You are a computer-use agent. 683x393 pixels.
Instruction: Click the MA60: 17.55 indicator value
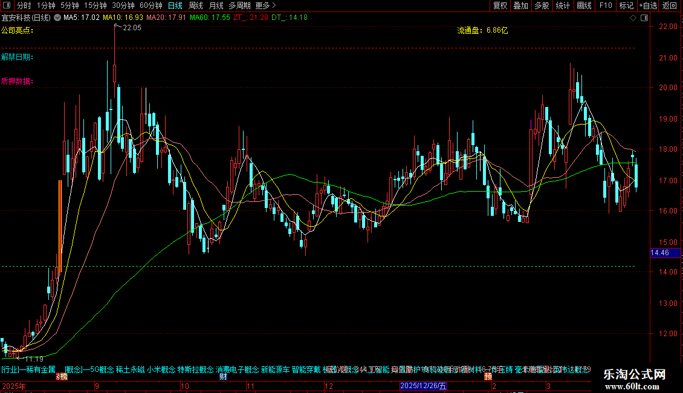(210, 18)
